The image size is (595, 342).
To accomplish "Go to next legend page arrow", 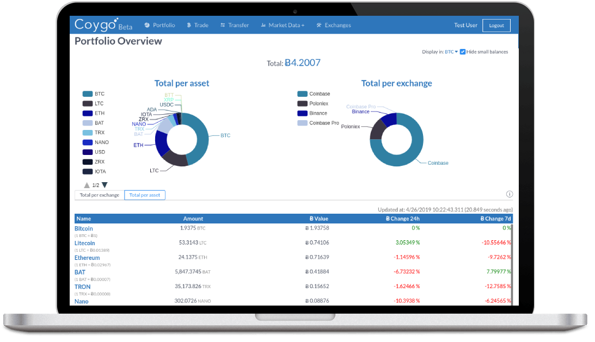I will 105,185.
